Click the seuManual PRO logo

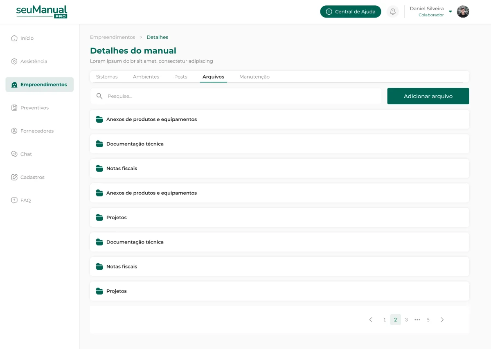42,12
